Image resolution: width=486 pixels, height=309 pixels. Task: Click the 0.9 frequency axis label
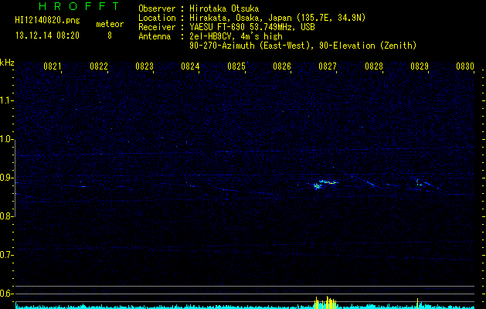[x=6, y=178]
